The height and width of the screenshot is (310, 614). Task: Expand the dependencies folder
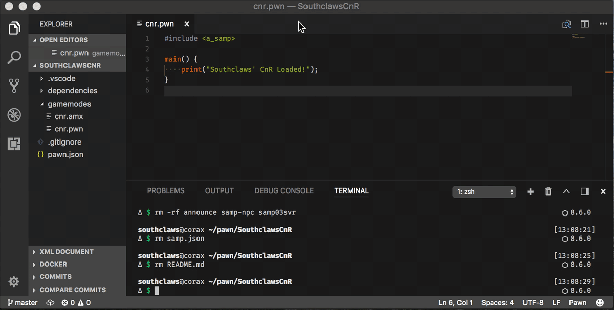[77, 91]
